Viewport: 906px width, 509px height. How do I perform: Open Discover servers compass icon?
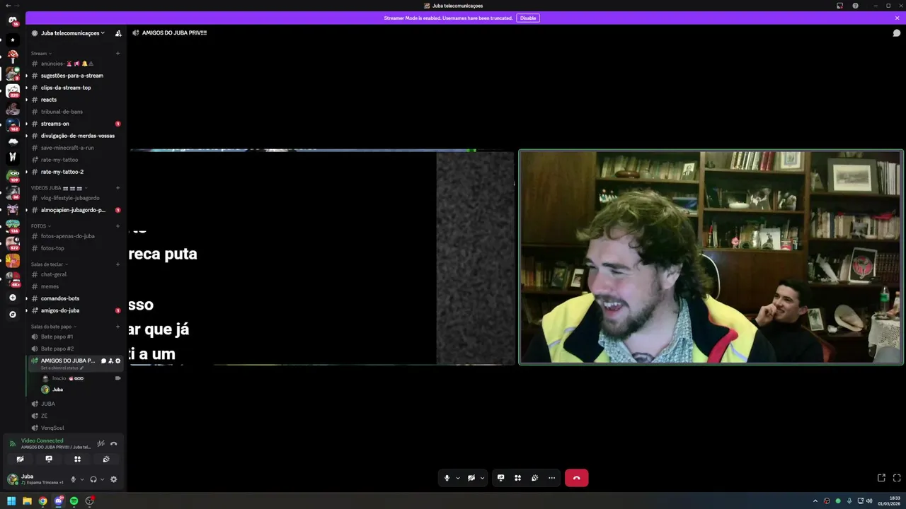tap(13, 315)
